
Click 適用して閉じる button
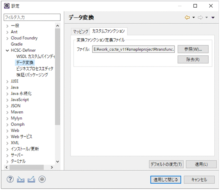[x=165, y=180]
